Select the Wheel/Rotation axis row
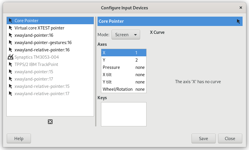The image size is (249, 150). coord(124,89)
